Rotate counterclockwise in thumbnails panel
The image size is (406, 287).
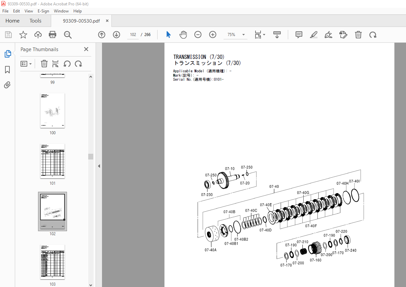(67, 64)
